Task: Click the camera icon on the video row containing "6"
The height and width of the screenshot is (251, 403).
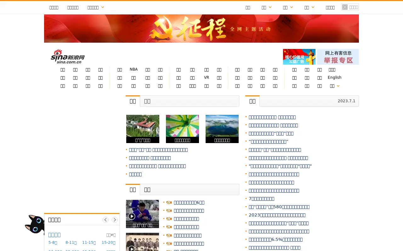Action: click(169, 203)
